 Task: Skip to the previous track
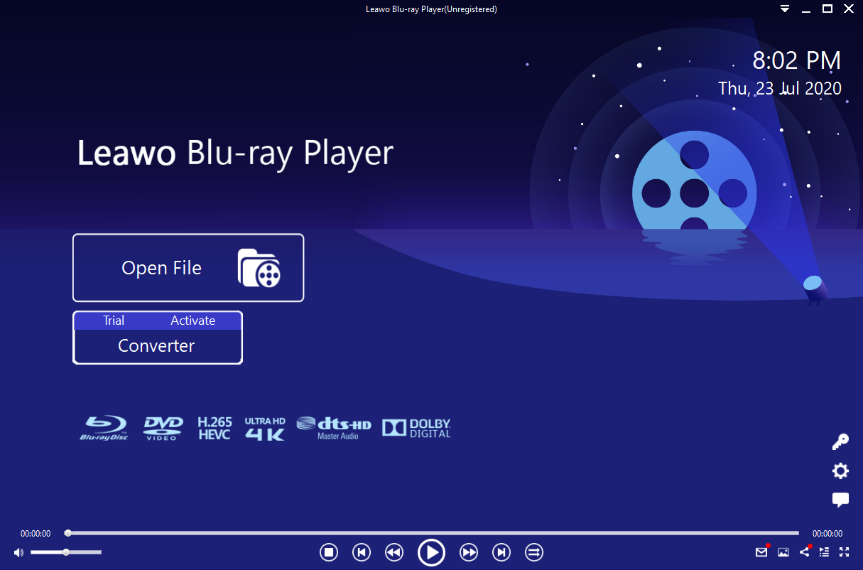pos(362,552)
